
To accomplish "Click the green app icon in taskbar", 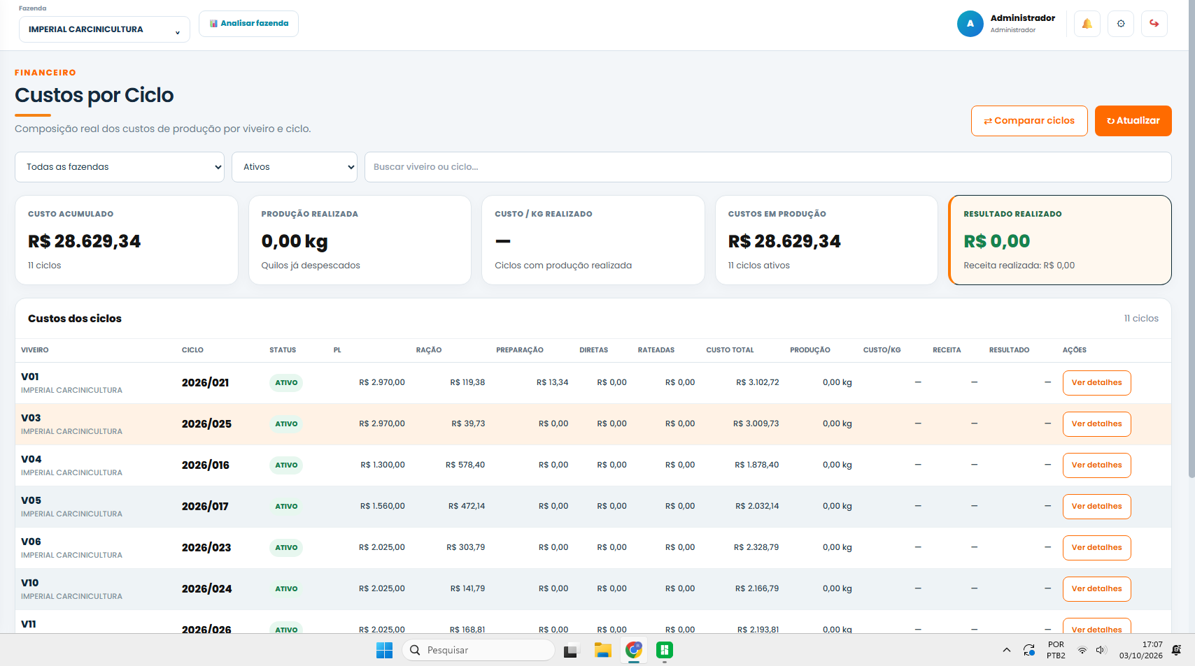I will (x=665, y=650).
